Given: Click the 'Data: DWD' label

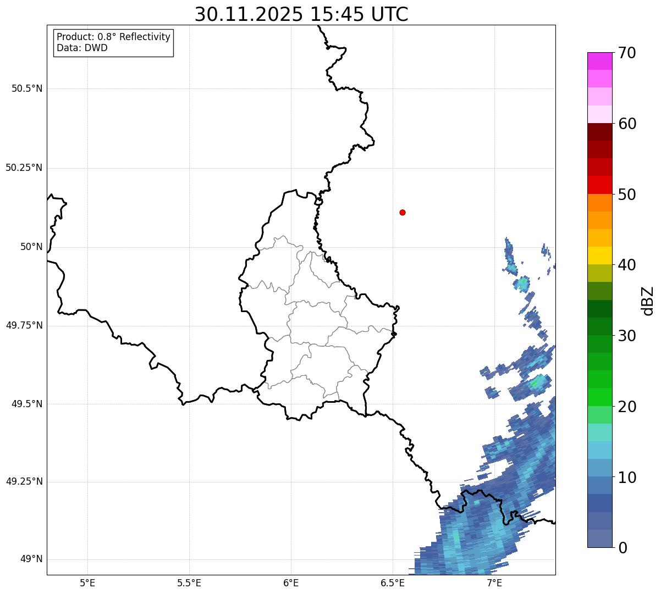Looking at the screenshot, I should (82, 48).
